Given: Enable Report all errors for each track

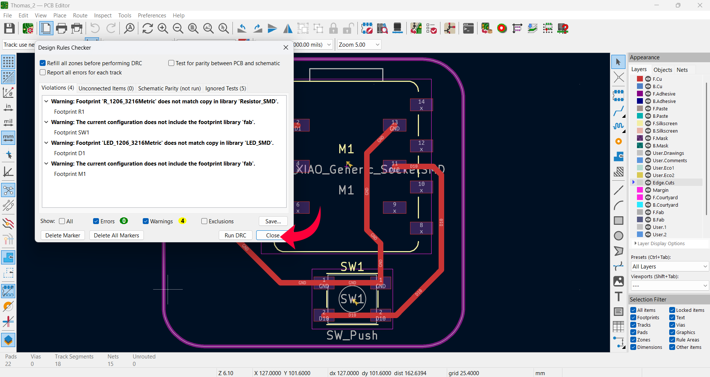Looking at the screenshot, I should coord(43,73).
